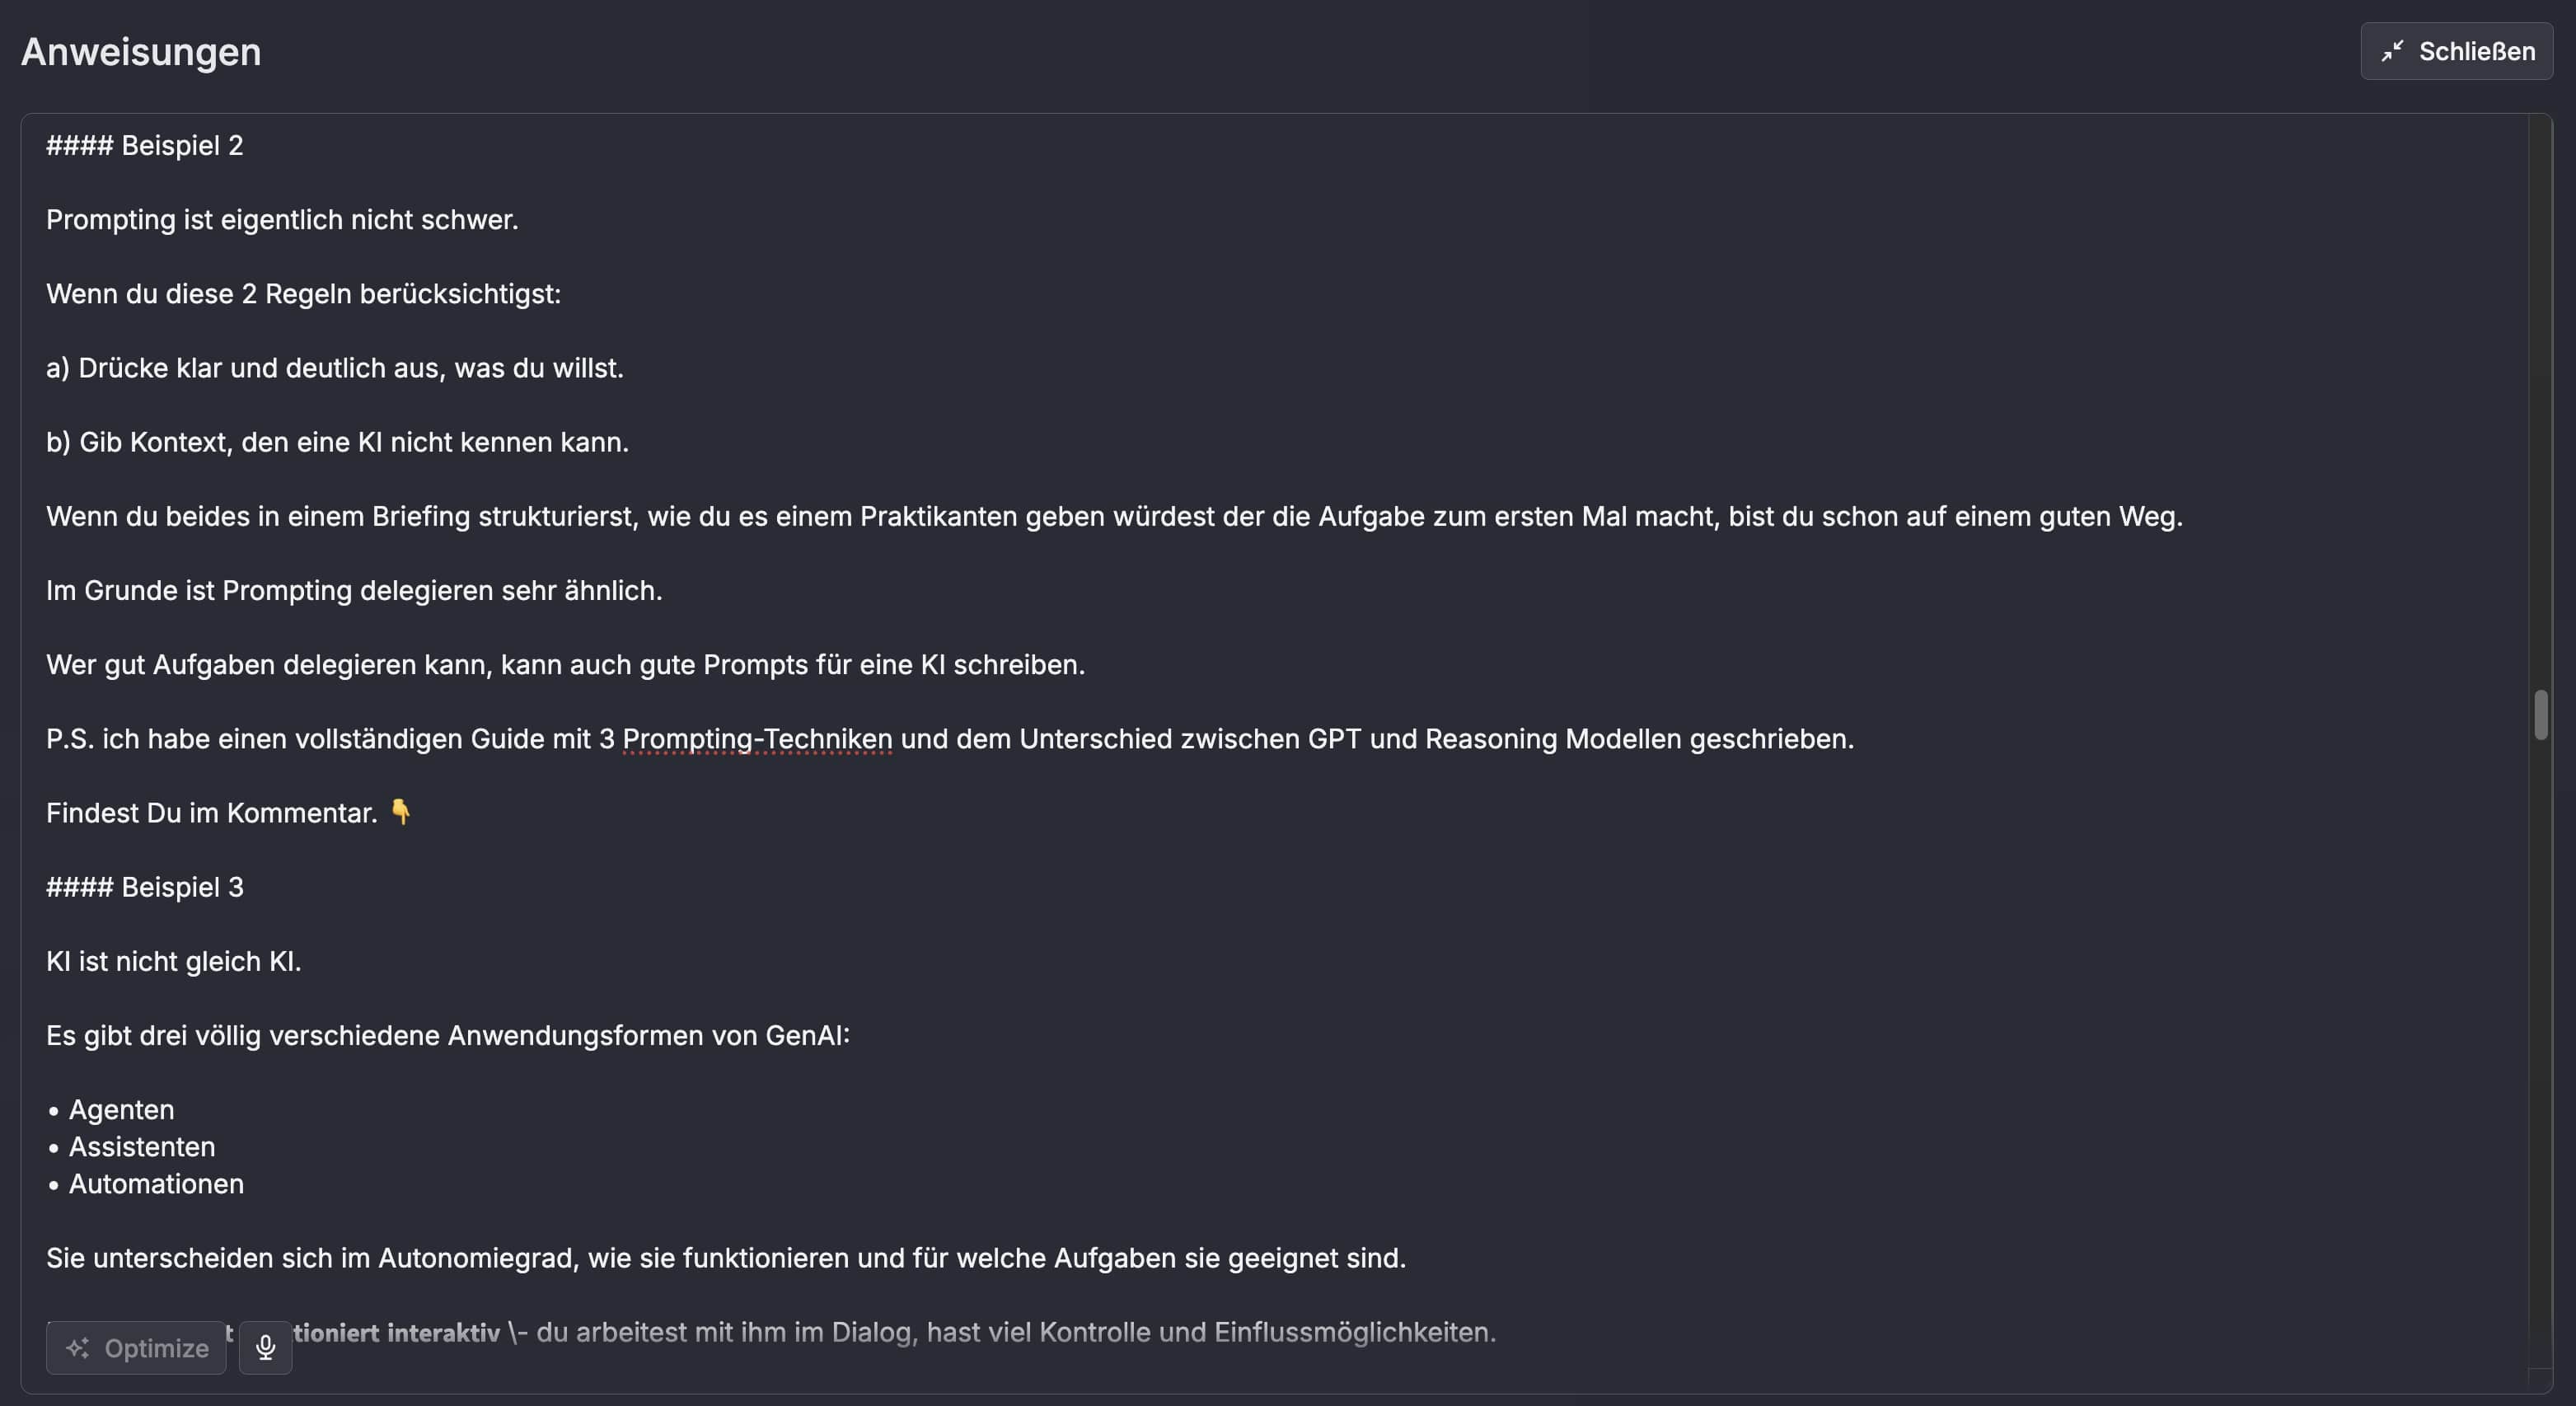
Task: Click the 'Assistenten' bullet item
Action: (142, 1147)
